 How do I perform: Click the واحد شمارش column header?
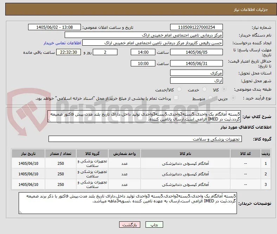[x=124, y=154]
